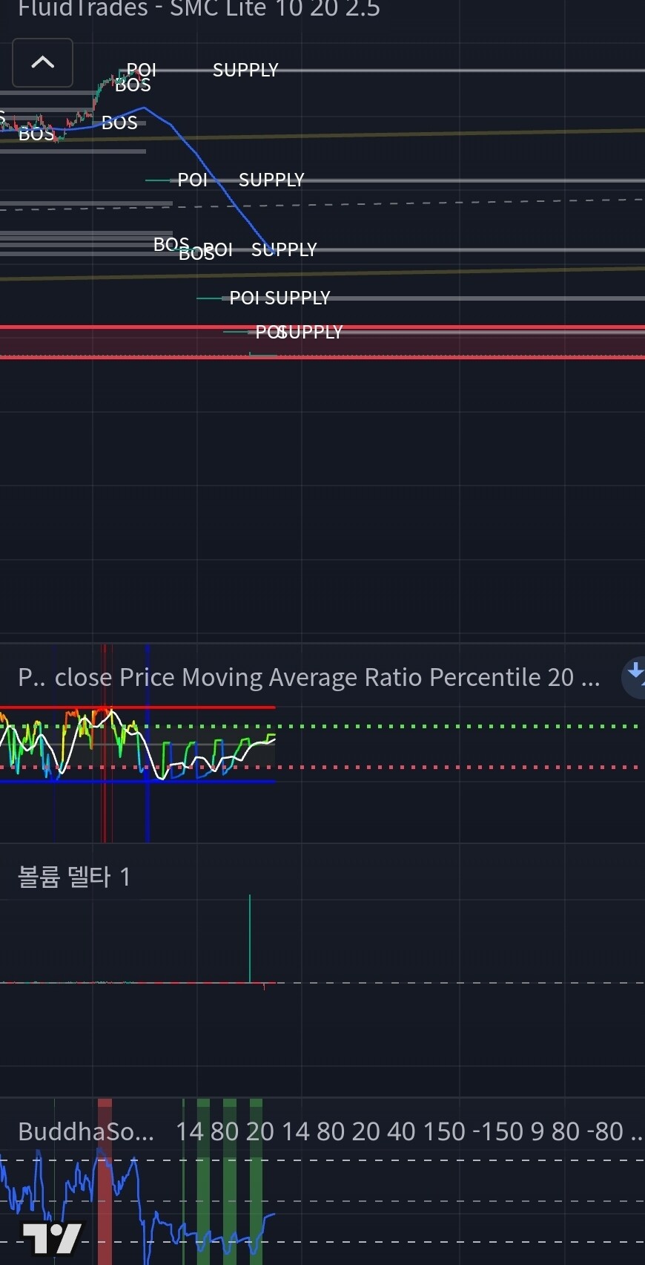
Task: Open the 'BuddhaSo...' indicator name
Action: 86,1131
